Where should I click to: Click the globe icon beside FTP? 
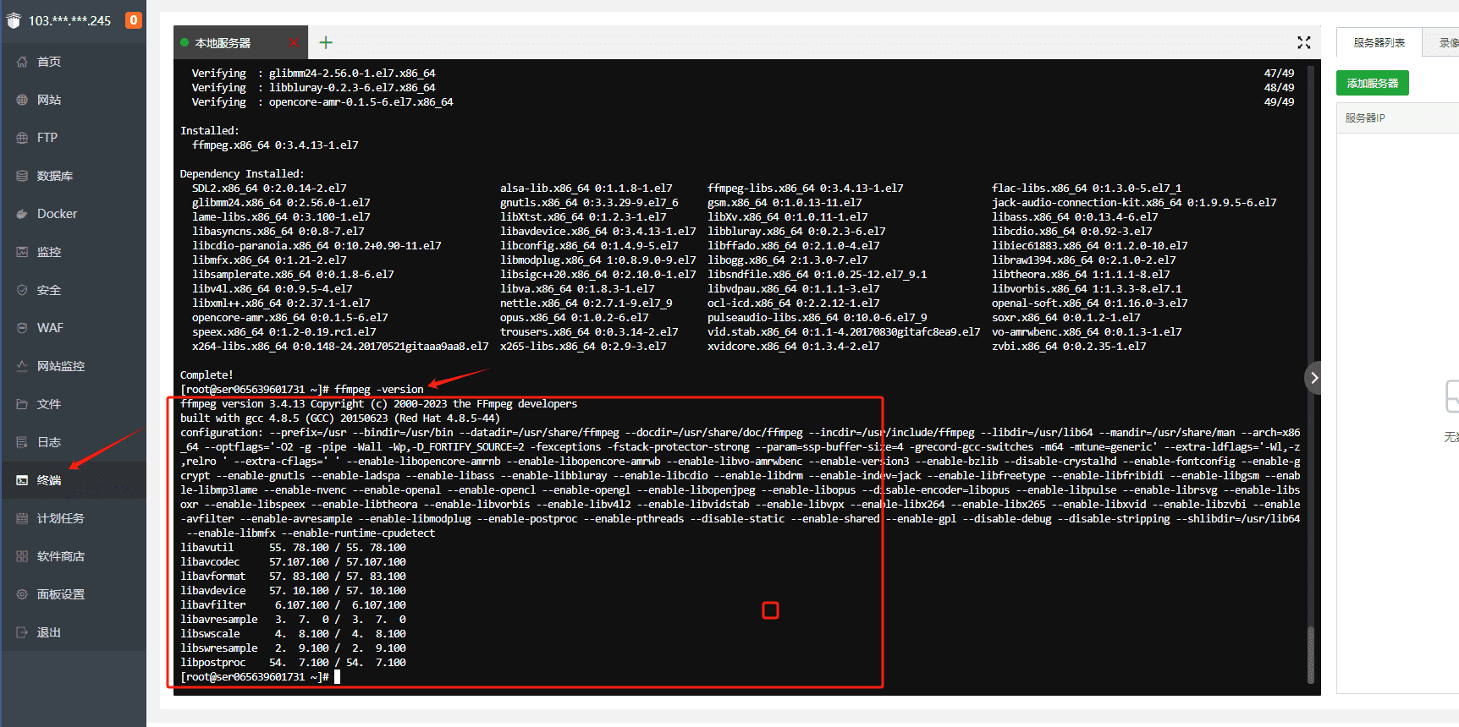pyautogui.click(x=22, y=138)
